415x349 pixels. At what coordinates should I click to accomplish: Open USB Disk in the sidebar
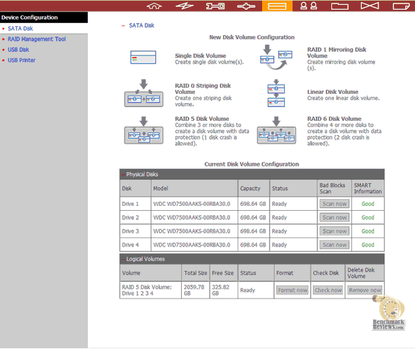(x=18, y=50)
